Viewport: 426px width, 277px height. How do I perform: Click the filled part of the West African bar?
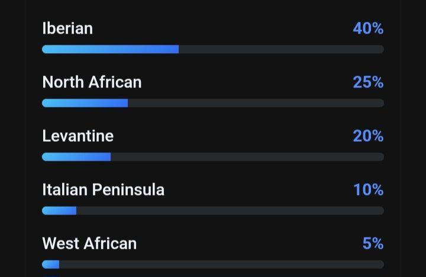(51, 265)
